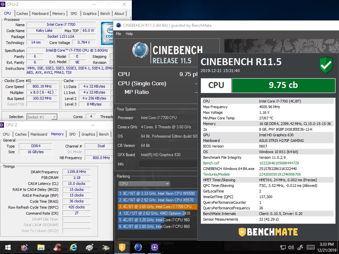The image size is (339, 254).
Task: Expand the Socket #1 selection dropdown
Action: pyautogui.click(x=42, y=117)
